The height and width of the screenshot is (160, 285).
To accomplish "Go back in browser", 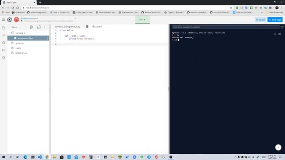I will tap(3, 8).
